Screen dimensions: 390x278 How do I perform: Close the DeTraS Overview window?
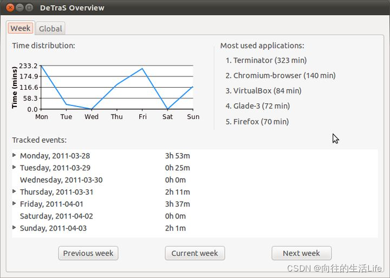pos(10,8)
